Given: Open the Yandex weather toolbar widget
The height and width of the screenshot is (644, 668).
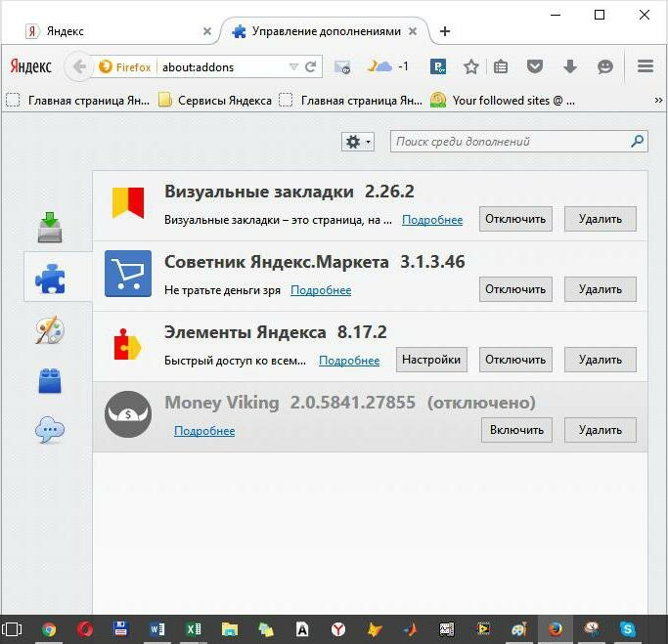Looking at the screenshot, I should tap(387, 66).
